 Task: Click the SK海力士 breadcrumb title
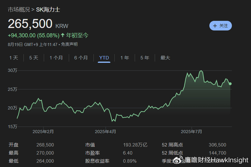[x=48, y=10]
